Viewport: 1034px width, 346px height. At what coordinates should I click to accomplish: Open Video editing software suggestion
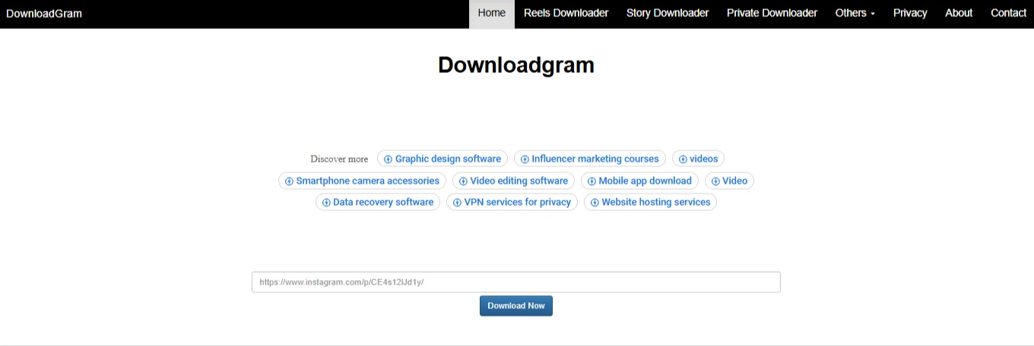coord(514,181)
